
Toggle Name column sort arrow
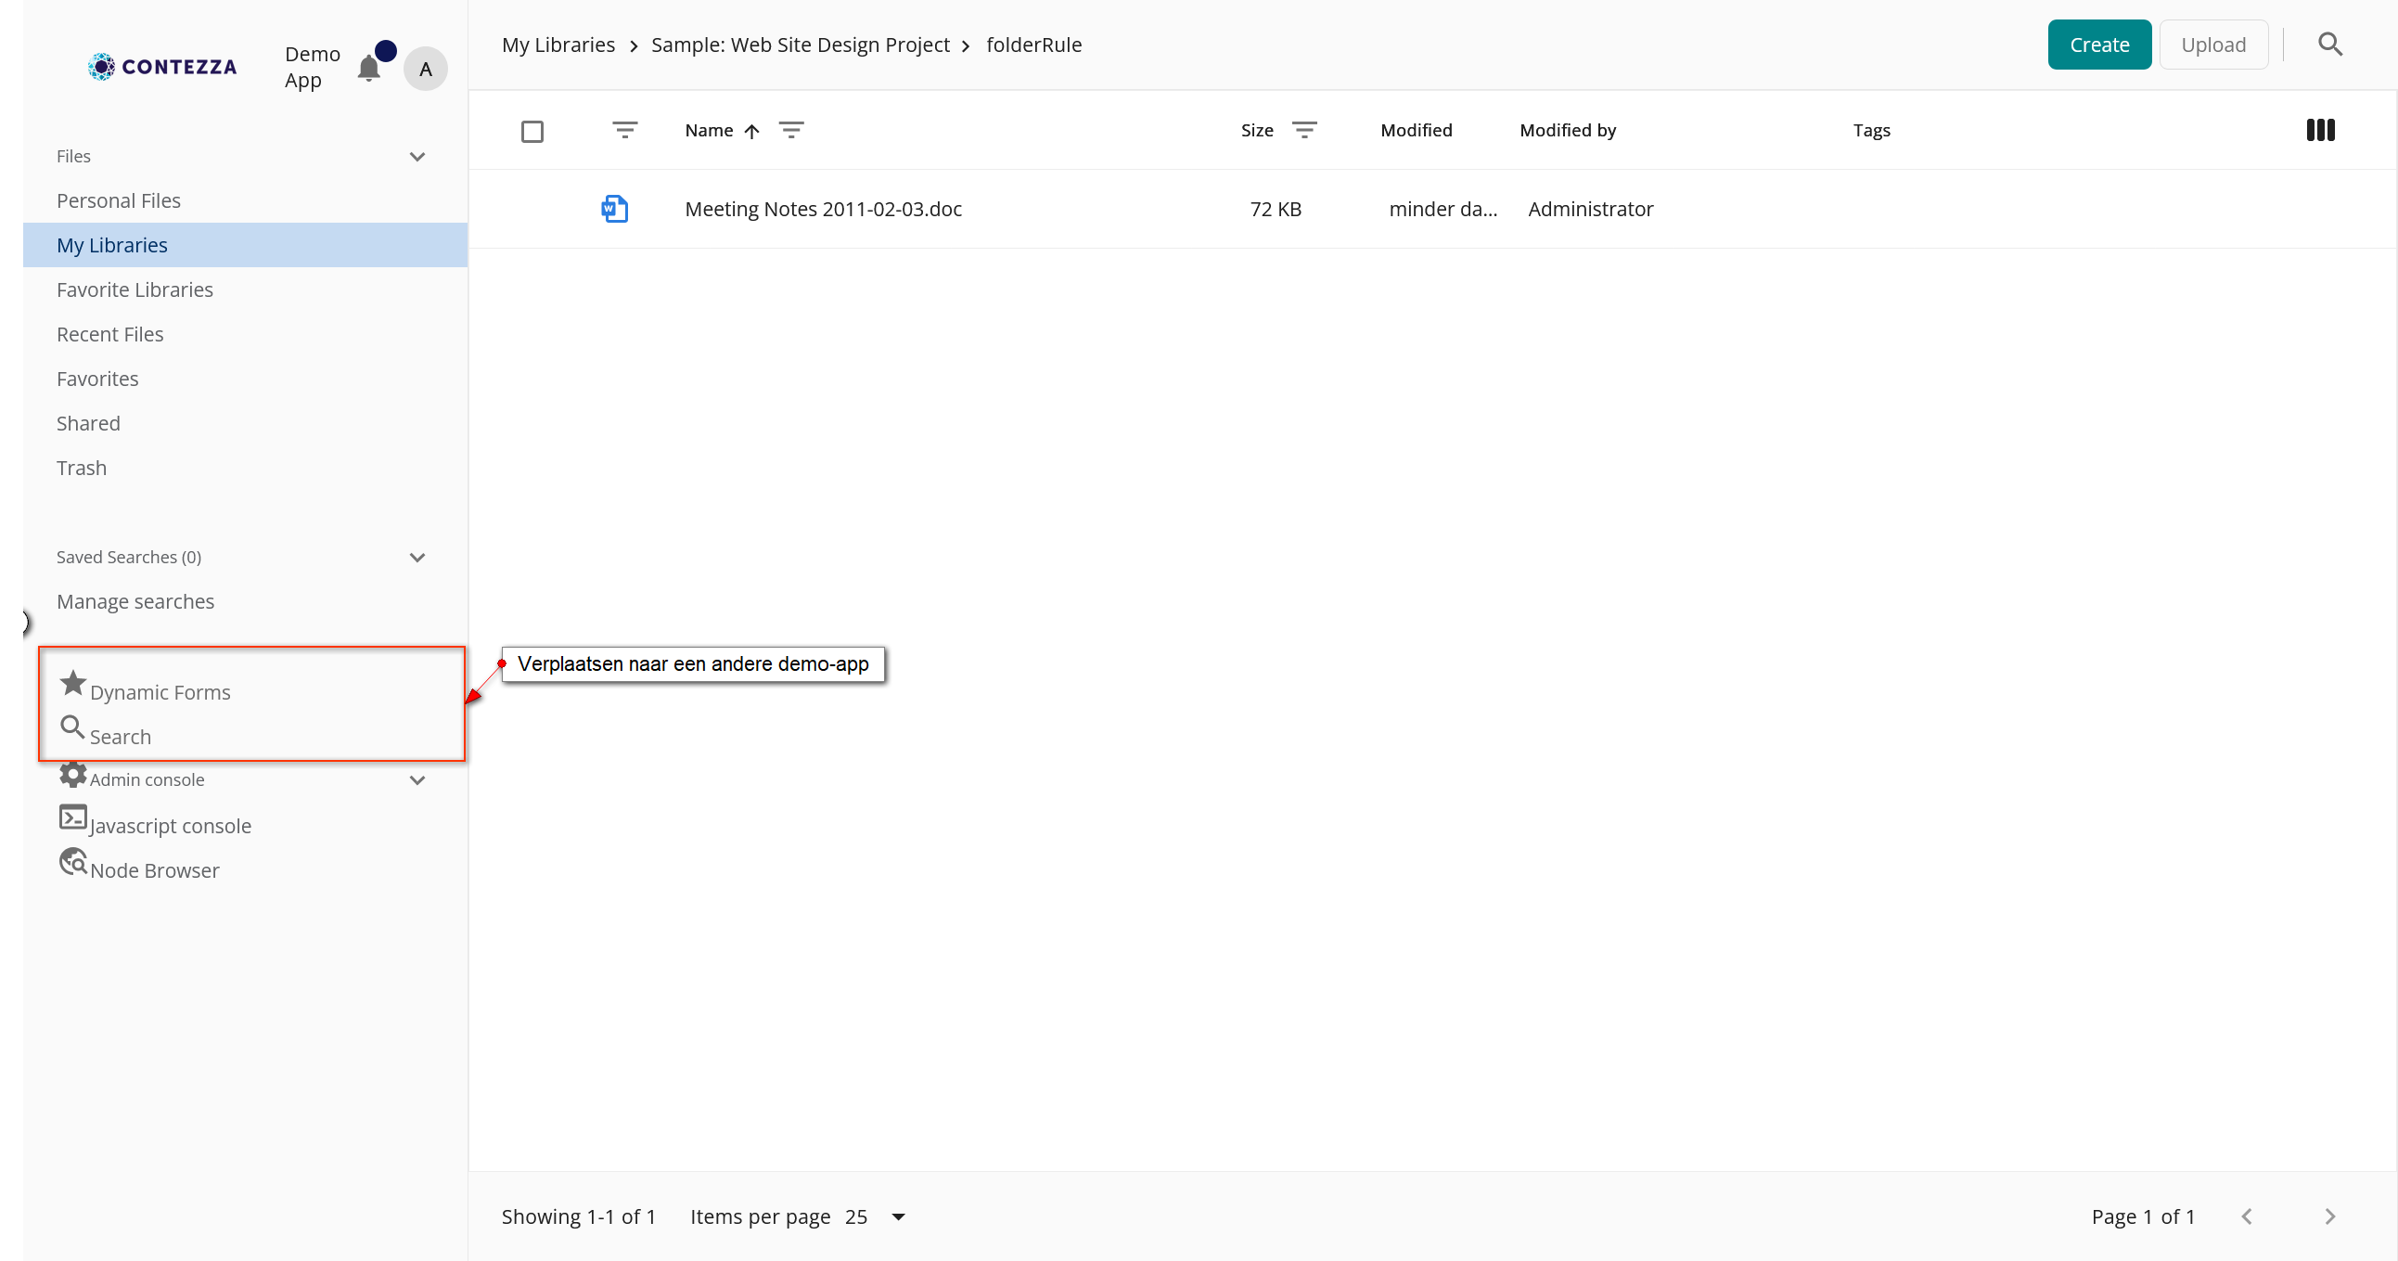coord(751,132)
